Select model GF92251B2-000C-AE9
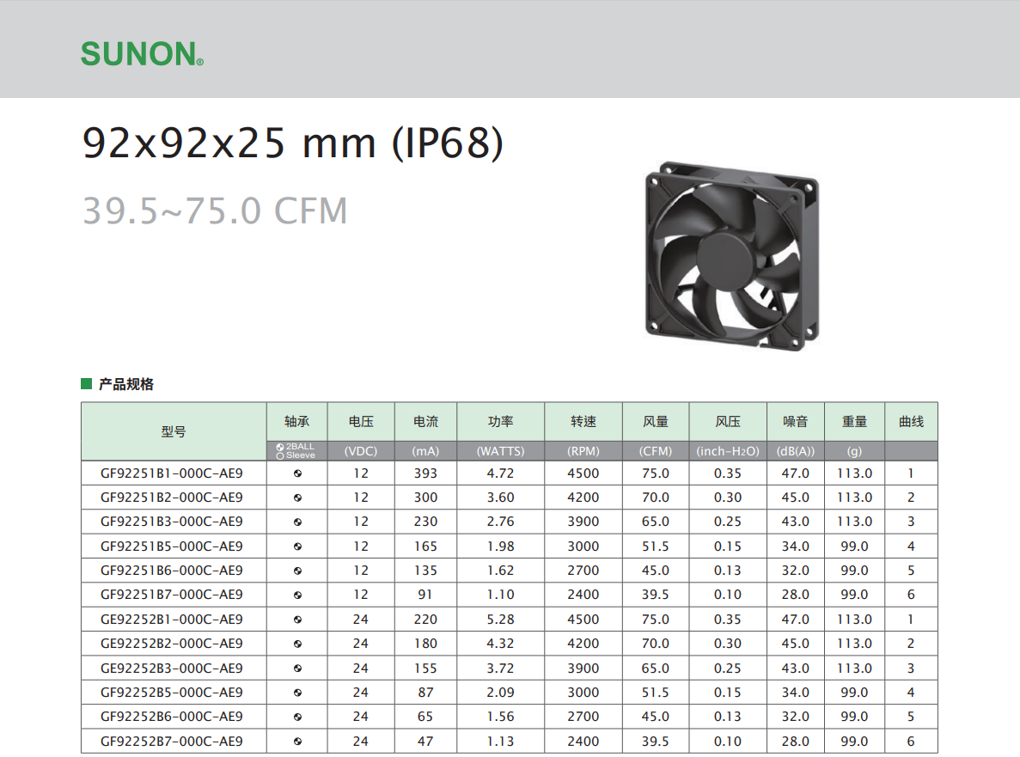 coord(172,498)
